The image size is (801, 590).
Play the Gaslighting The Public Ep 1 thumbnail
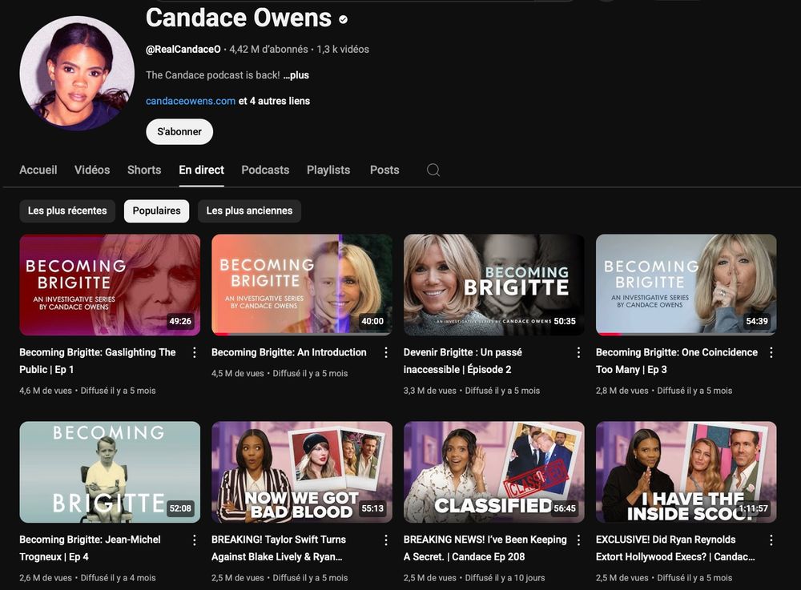110,285
